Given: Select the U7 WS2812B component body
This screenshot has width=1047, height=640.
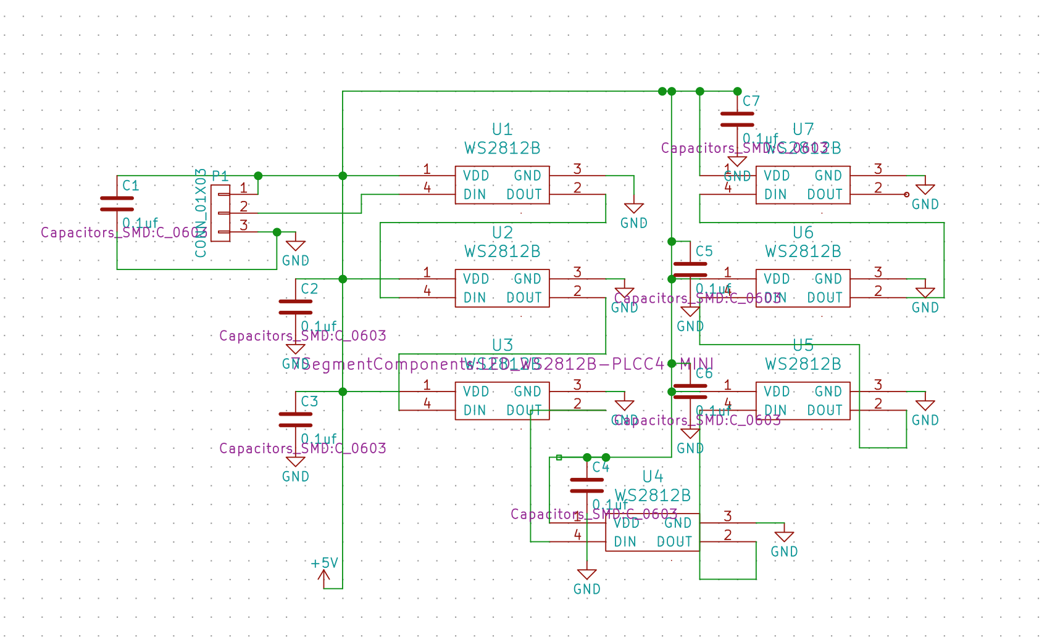Looking at the screenshot, I should click(803, 185).
